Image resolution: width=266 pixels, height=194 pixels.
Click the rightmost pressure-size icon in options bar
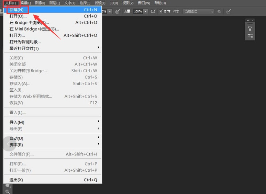click(229, 11)
